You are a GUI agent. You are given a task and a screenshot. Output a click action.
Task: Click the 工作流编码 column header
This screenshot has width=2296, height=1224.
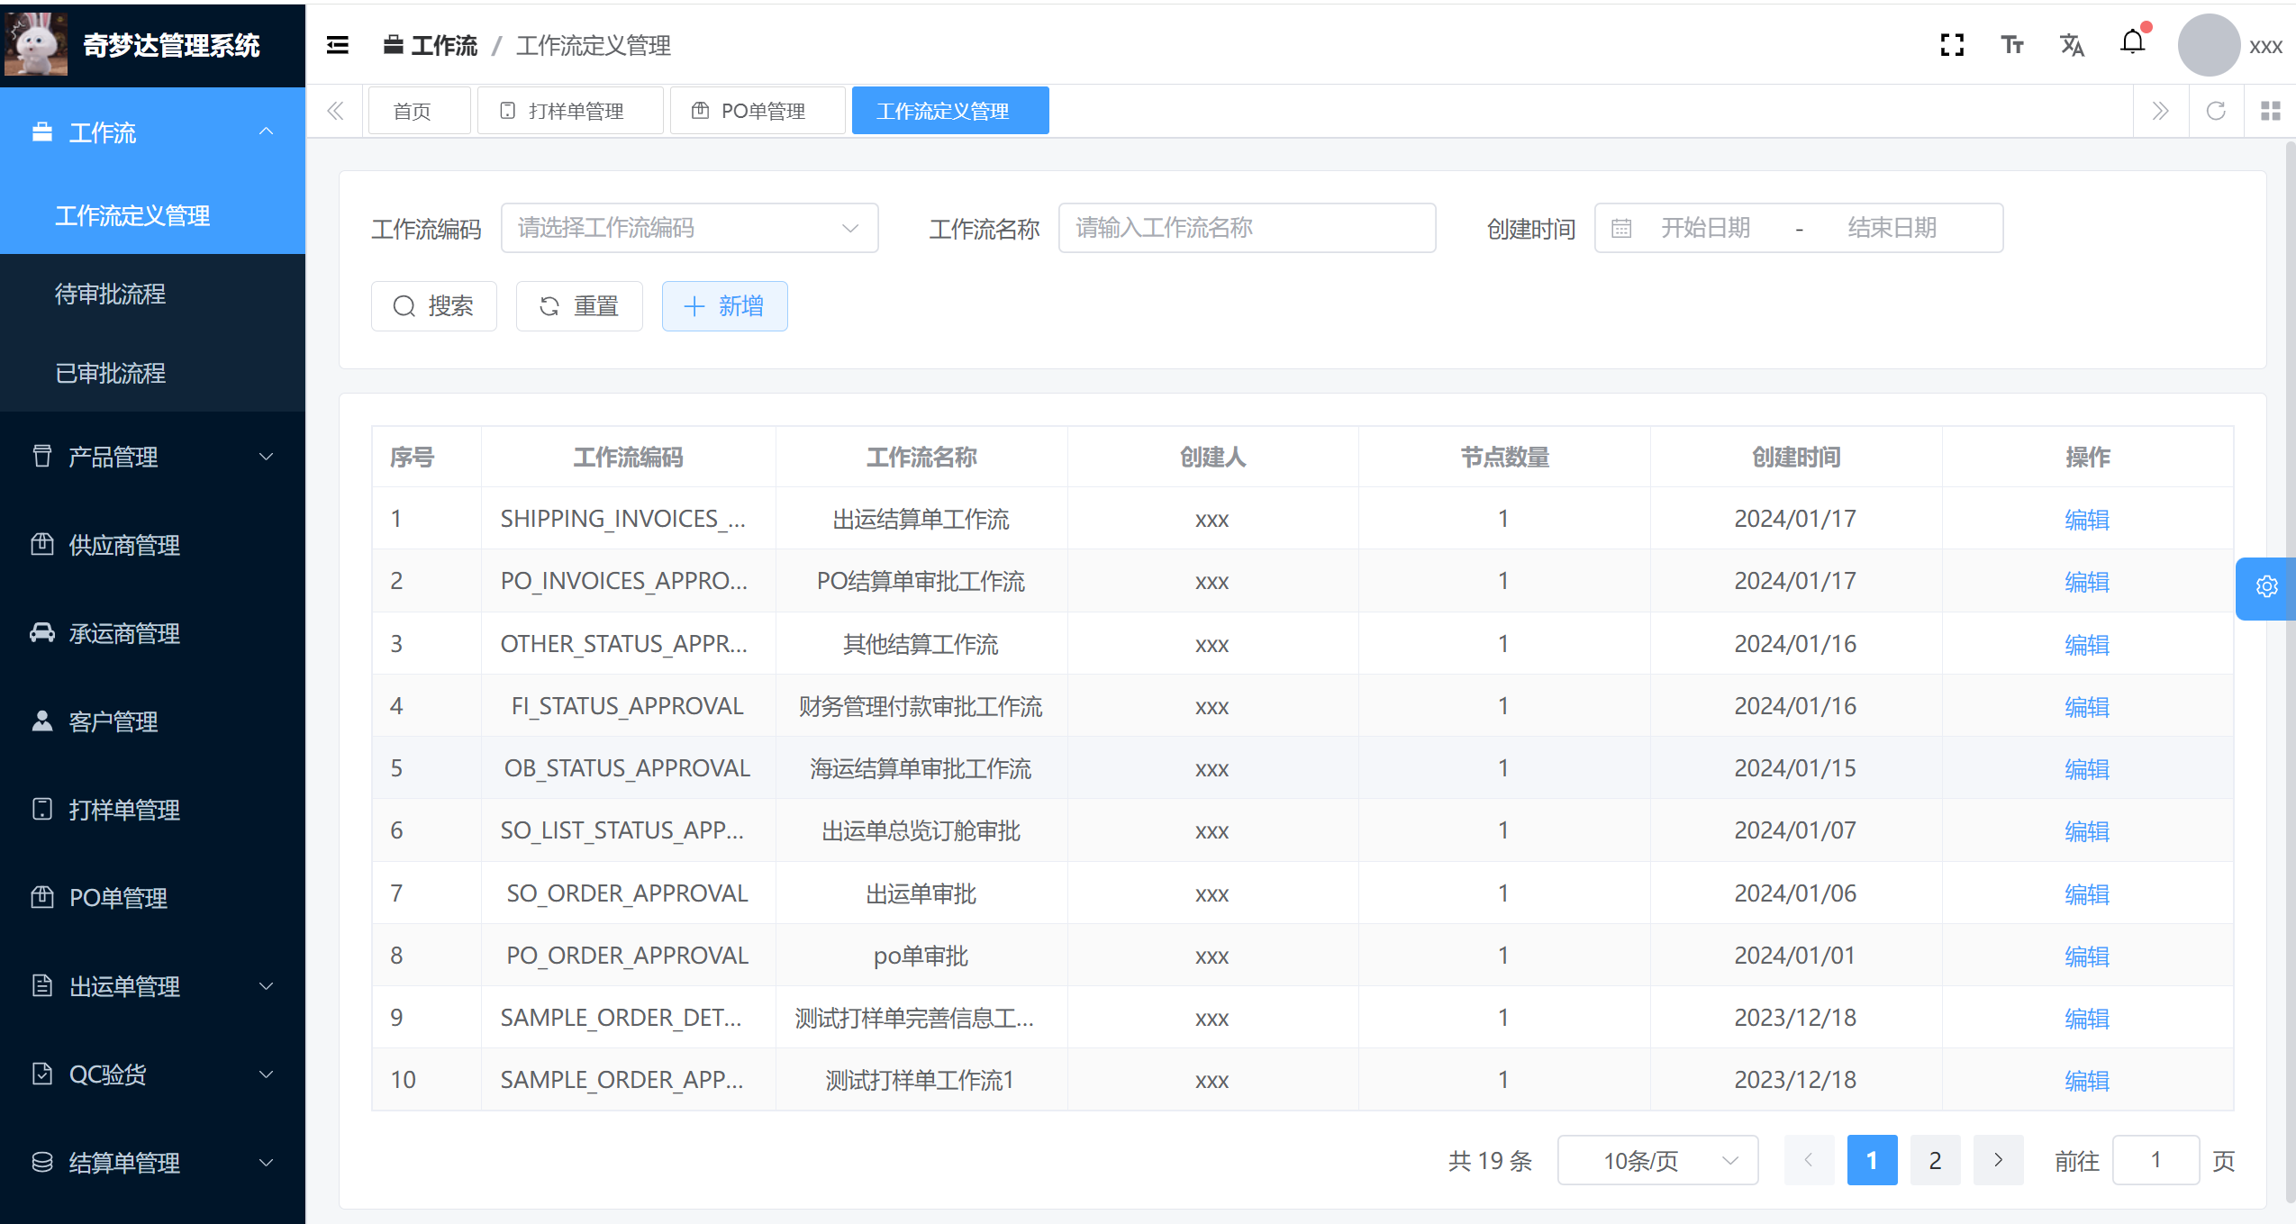pyautogui.click(x=628, y=458)
